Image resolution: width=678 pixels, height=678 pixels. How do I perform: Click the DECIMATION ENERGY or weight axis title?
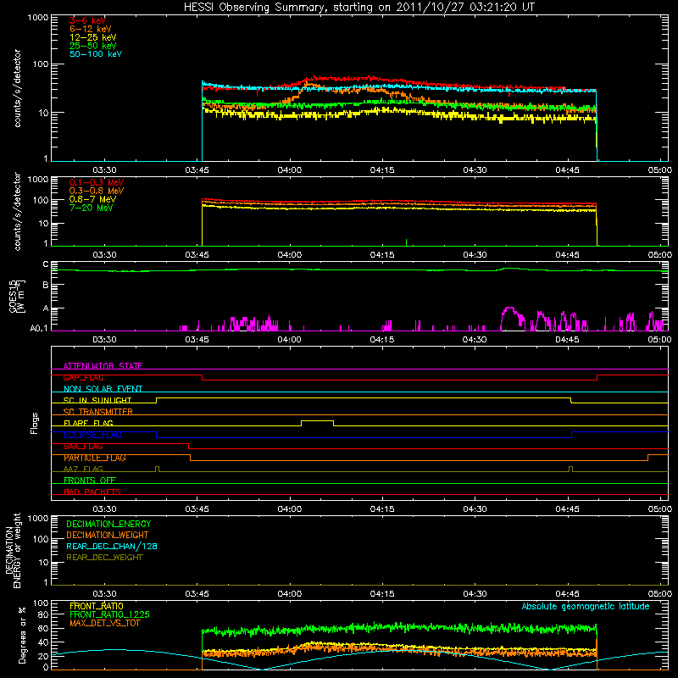[x=13, y=550]
